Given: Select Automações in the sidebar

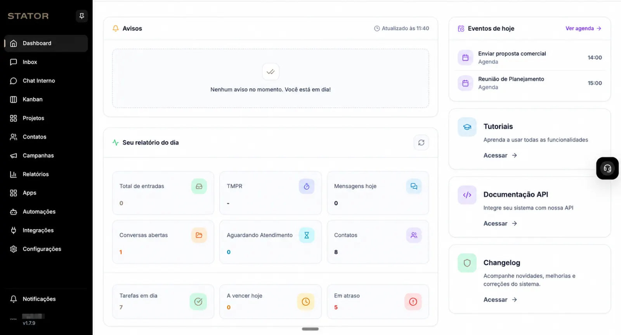Looking at the screenshot, I should point(46,212).
